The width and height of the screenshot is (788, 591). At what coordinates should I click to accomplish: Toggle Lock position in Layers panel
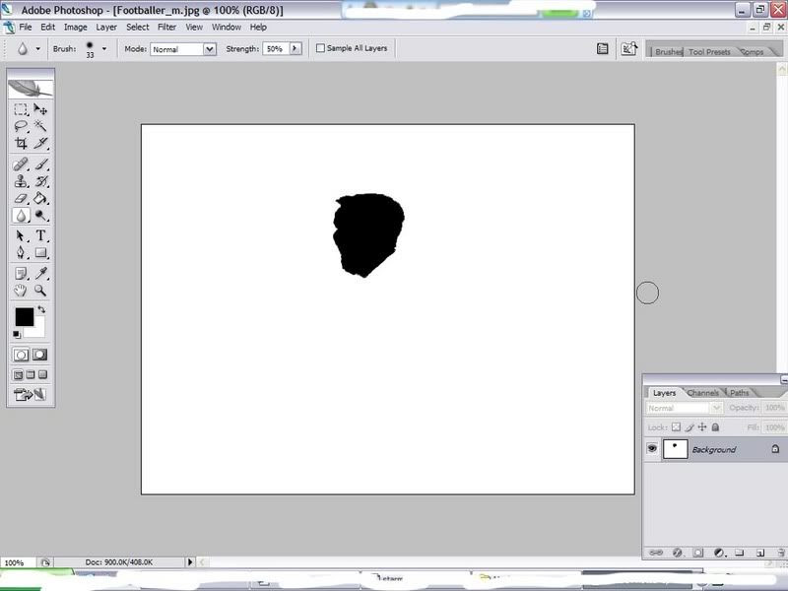(702, 427)
